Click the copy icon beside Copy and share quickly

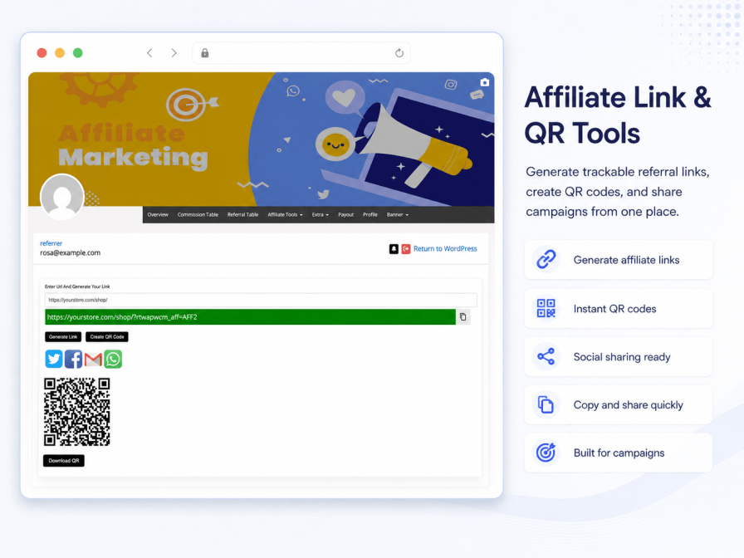[546, 404]
